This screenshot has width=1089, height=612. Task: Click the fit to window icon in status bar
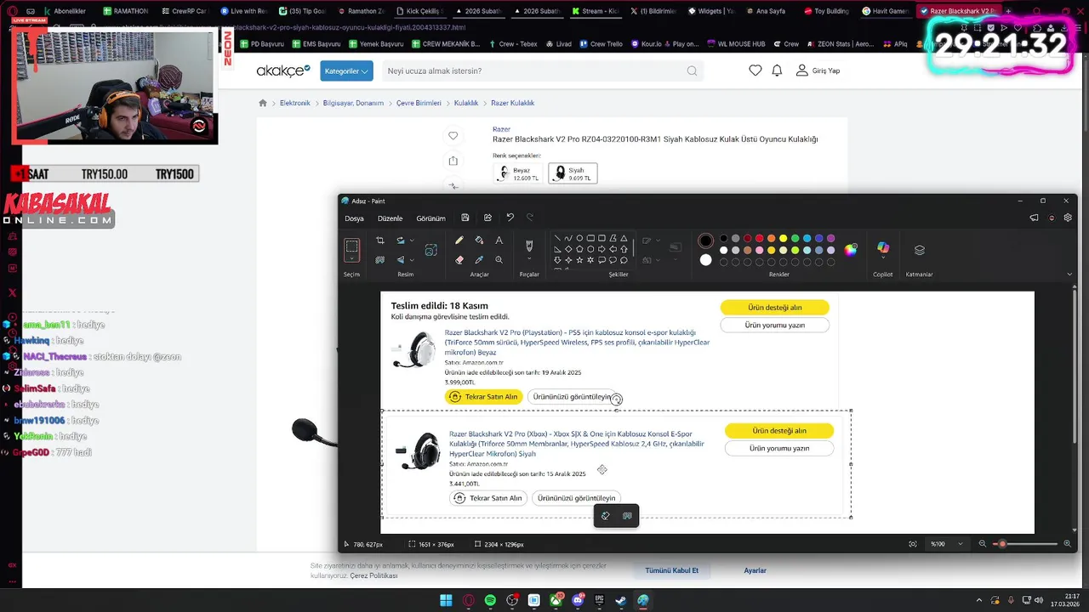(x=913, y=544)
